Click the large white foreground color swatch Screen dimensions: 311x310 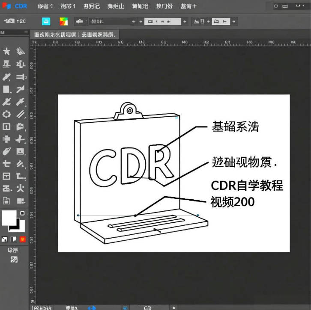9,218
